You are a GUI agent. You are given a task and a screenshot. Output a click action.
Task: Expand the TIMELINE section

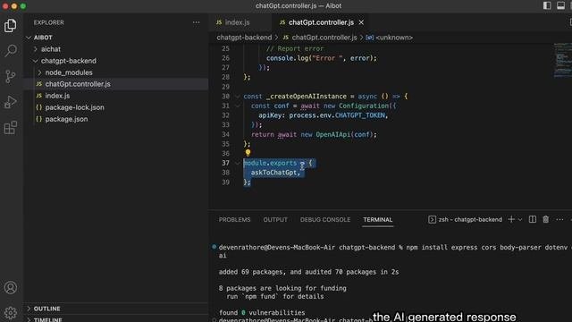[29, 319]
